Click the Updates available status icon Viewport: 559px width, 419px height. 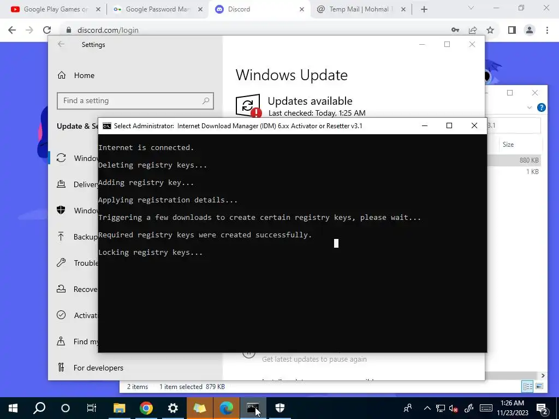248,105
